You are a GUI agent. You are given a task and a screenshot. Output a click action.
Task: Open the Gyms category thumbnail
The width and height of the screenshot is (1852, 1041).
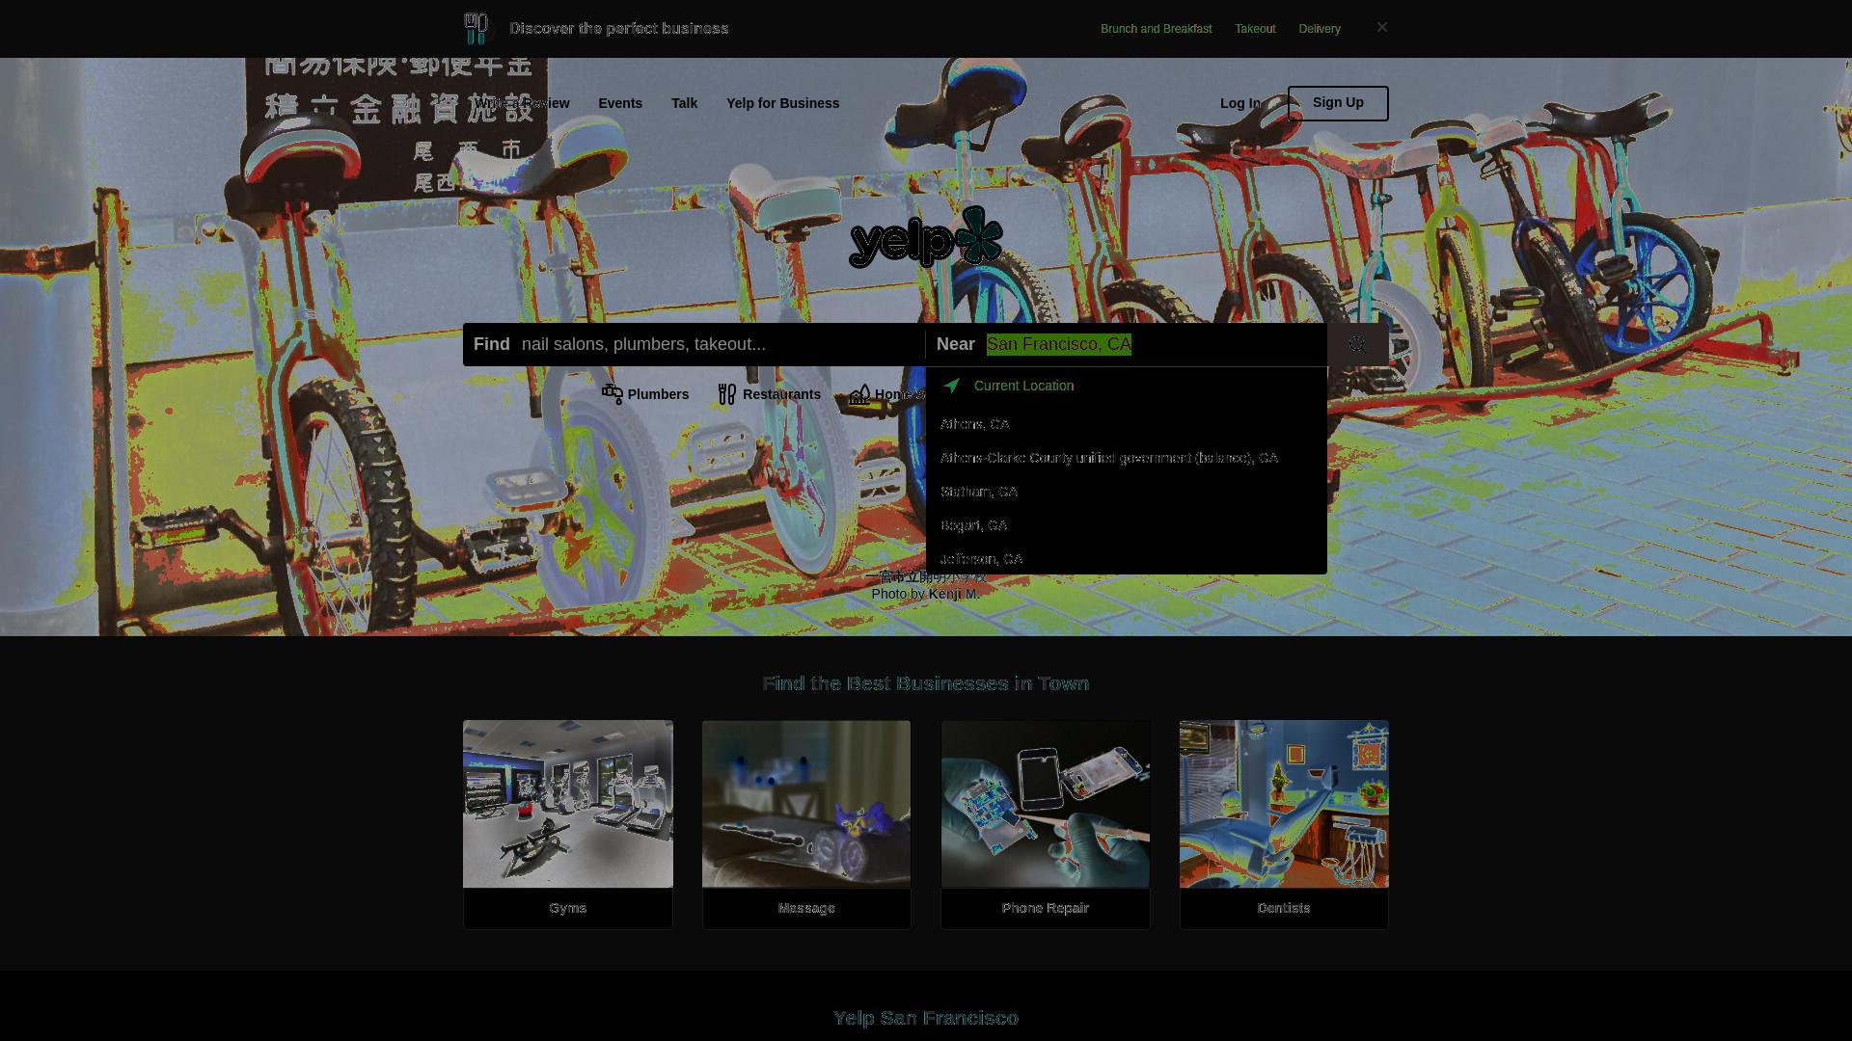pos(568,804)
